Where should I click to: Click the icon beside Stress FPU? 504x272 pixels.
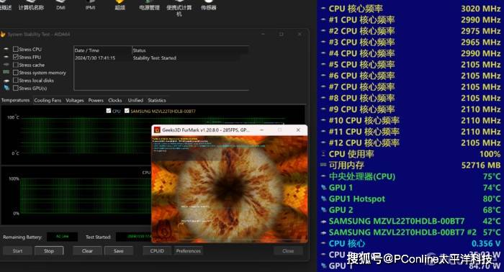[x=6, y=57]
